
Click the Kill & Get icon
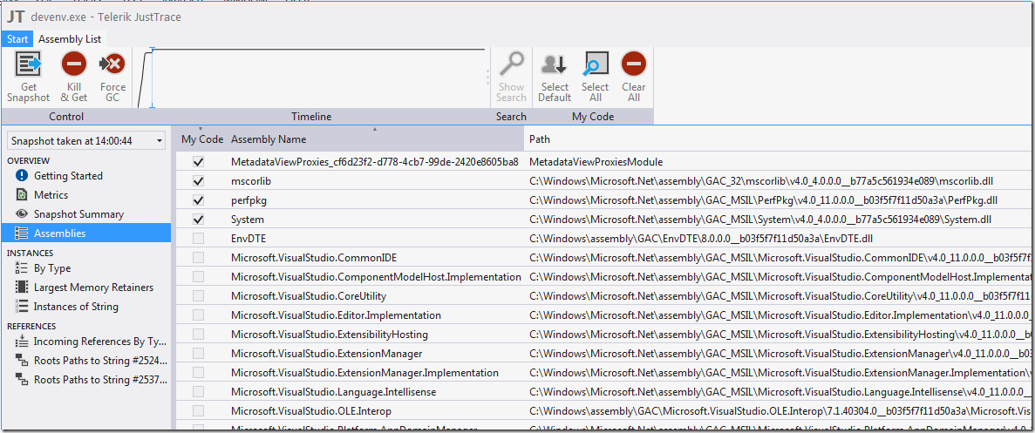click(74, 64)
